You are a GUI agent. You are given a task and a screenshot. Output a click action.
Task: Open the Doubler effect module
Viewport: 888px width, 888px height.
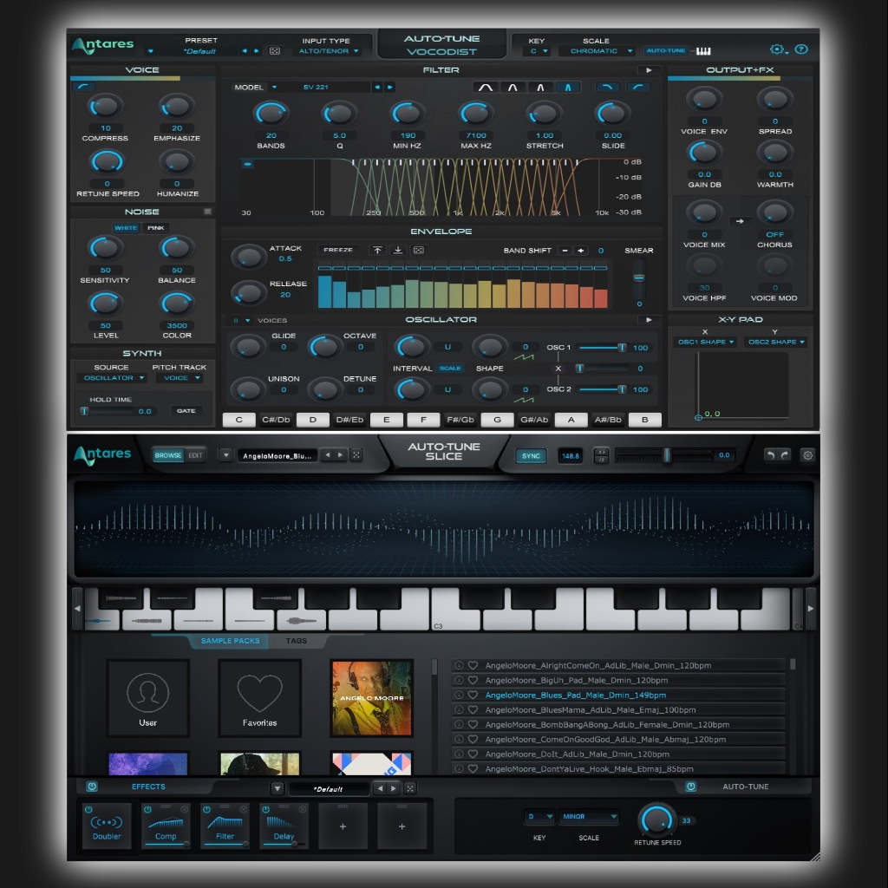[107, 826]
